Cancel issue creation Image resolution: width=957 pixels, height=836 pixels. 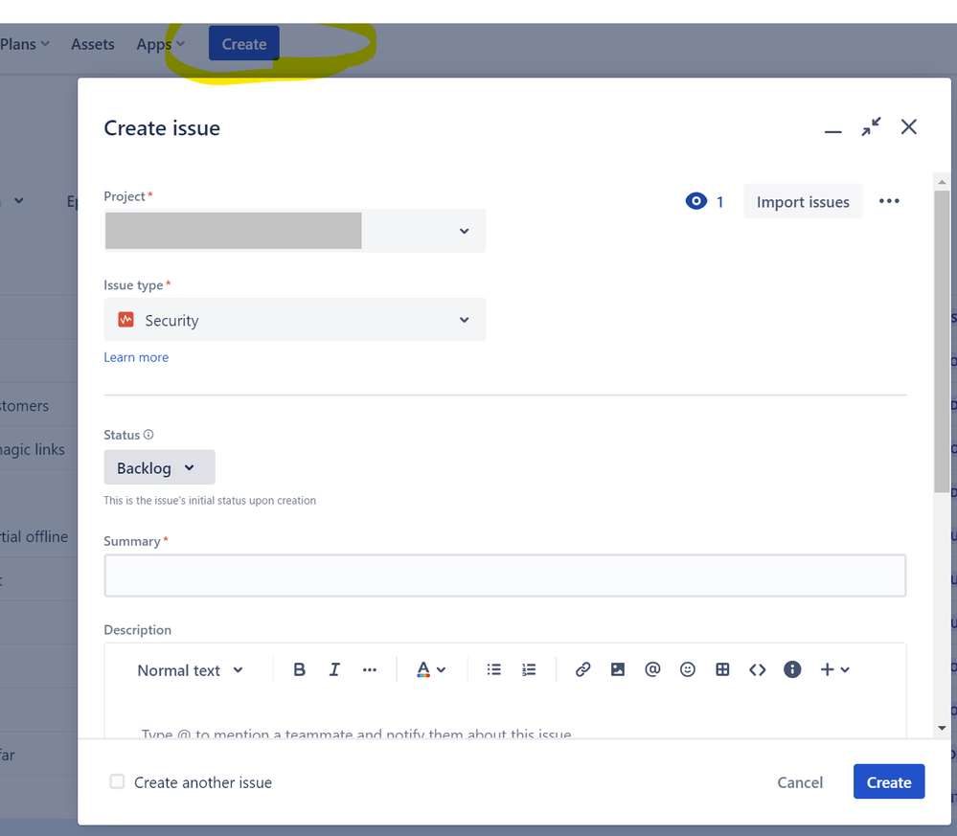(800, 781)
